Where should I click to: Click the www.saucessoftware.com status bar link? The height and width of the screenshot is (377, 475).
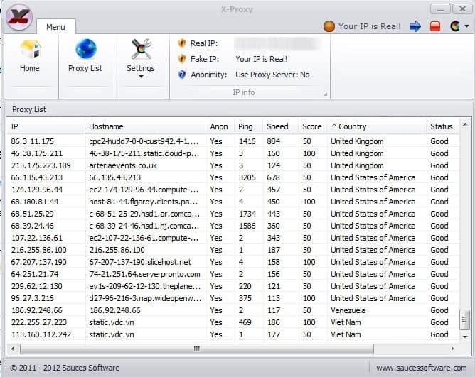(422, 368)
